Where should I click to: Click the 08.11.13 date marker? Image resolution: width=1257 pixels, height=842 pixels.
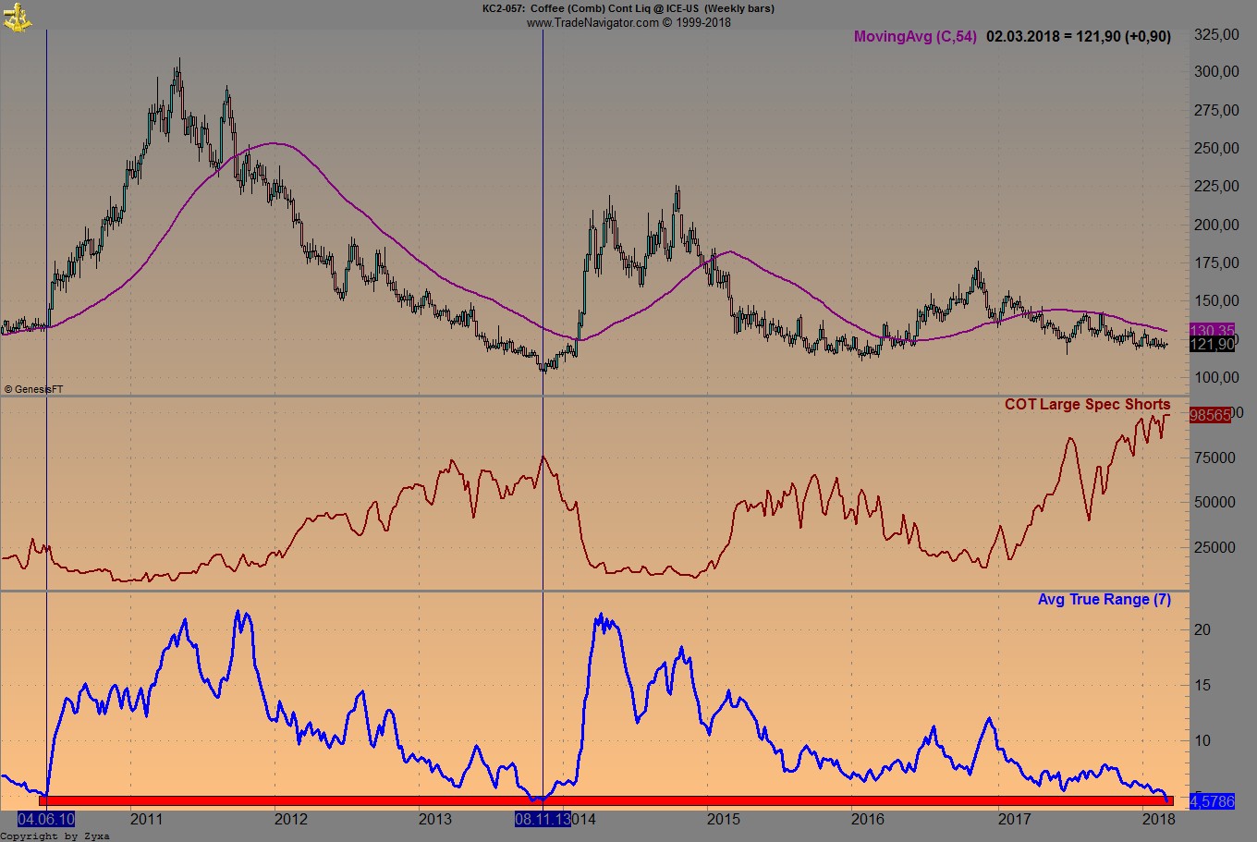coord(541,819)
